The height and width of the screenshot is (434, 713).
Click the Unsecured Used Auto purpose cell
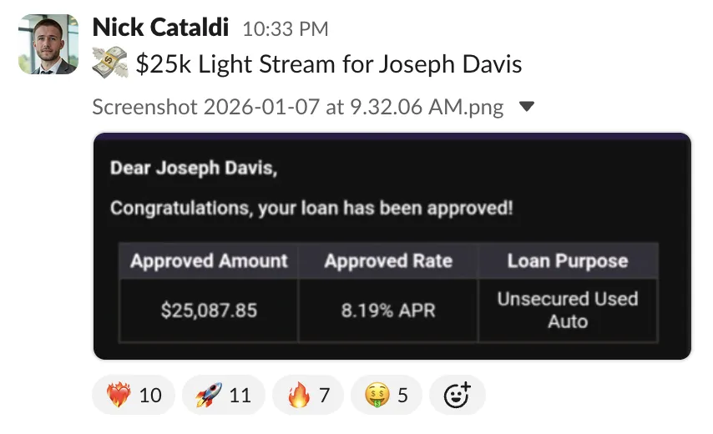coord(568,310)
